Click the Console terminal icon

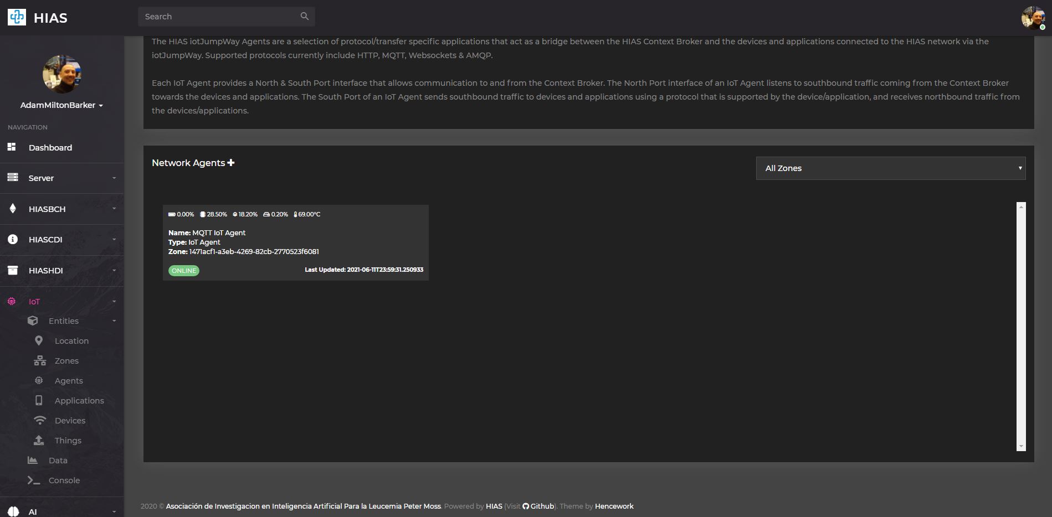click(x=34, y=480)
